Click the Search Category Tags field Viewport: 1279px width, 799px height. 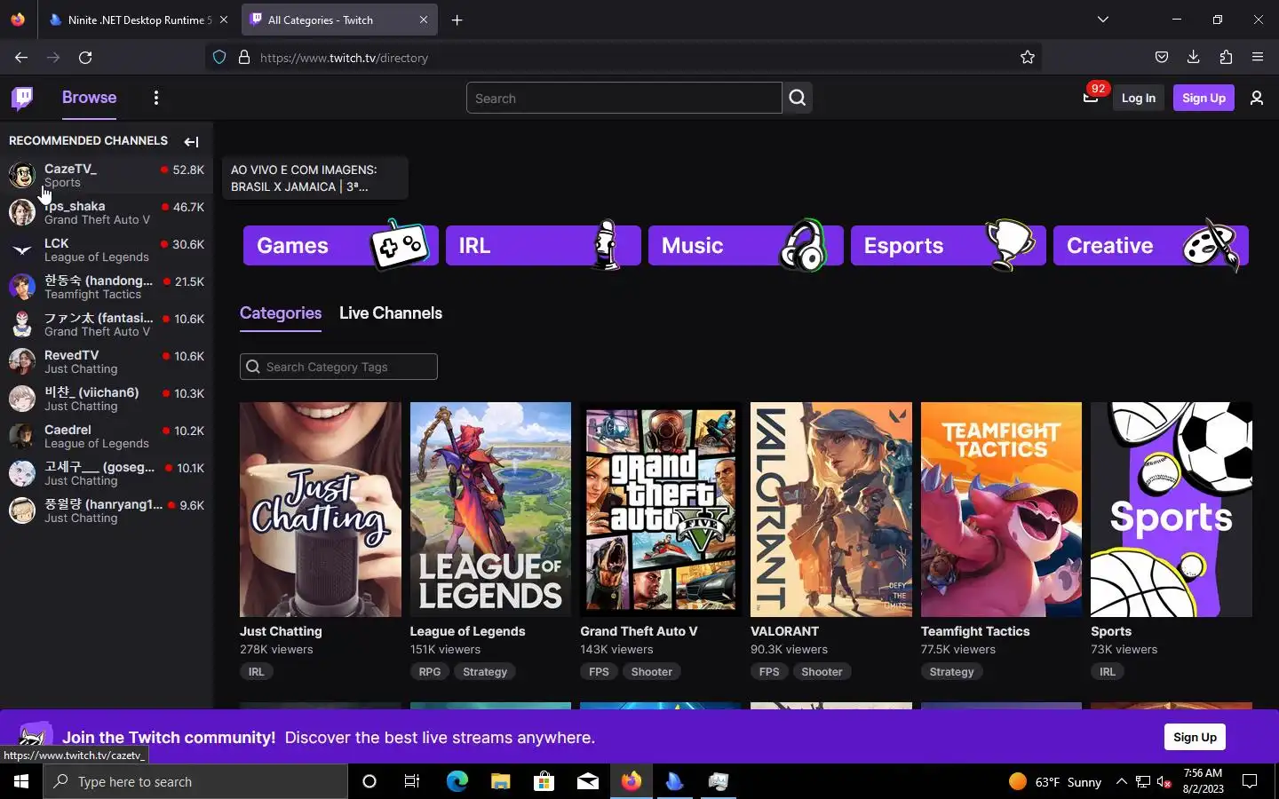pyautogui.click(x=338, y=367)
